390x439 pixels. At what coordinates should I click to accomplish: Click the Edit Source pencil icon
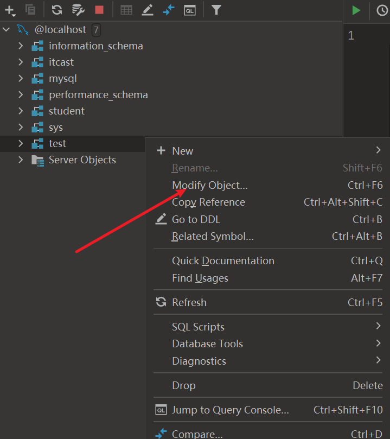coord(147,10)
